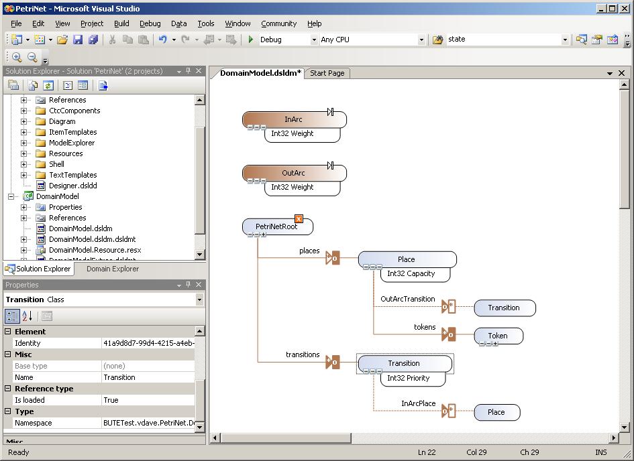
Task: Switch to the Domain Explorer tab
Action: point(113,269)
